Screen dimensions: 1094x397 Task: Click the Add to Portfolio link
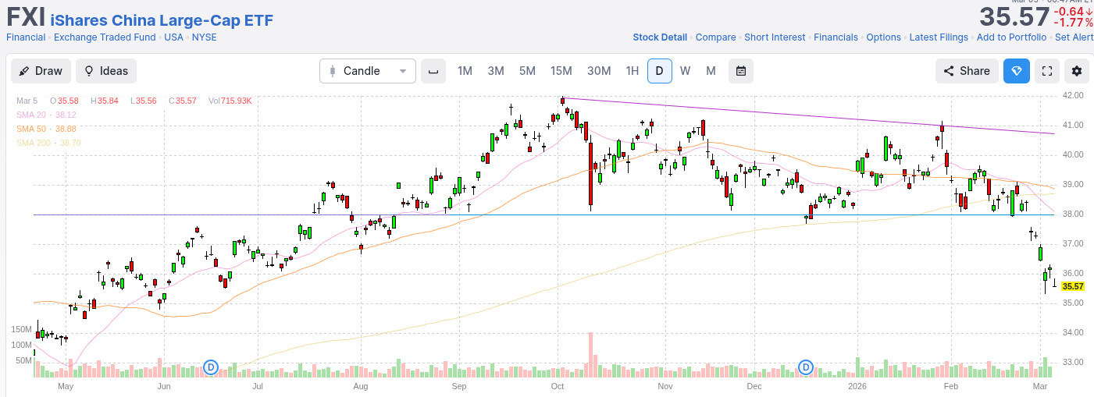pyautogui.click(x=1011, y=37)
